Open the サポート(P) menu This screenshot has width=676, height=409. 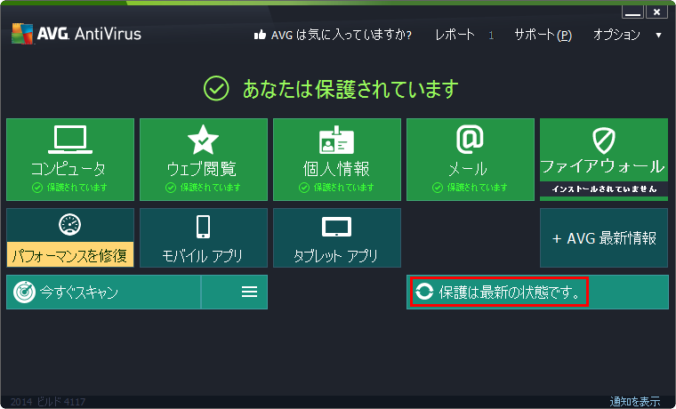pos(543,35)
